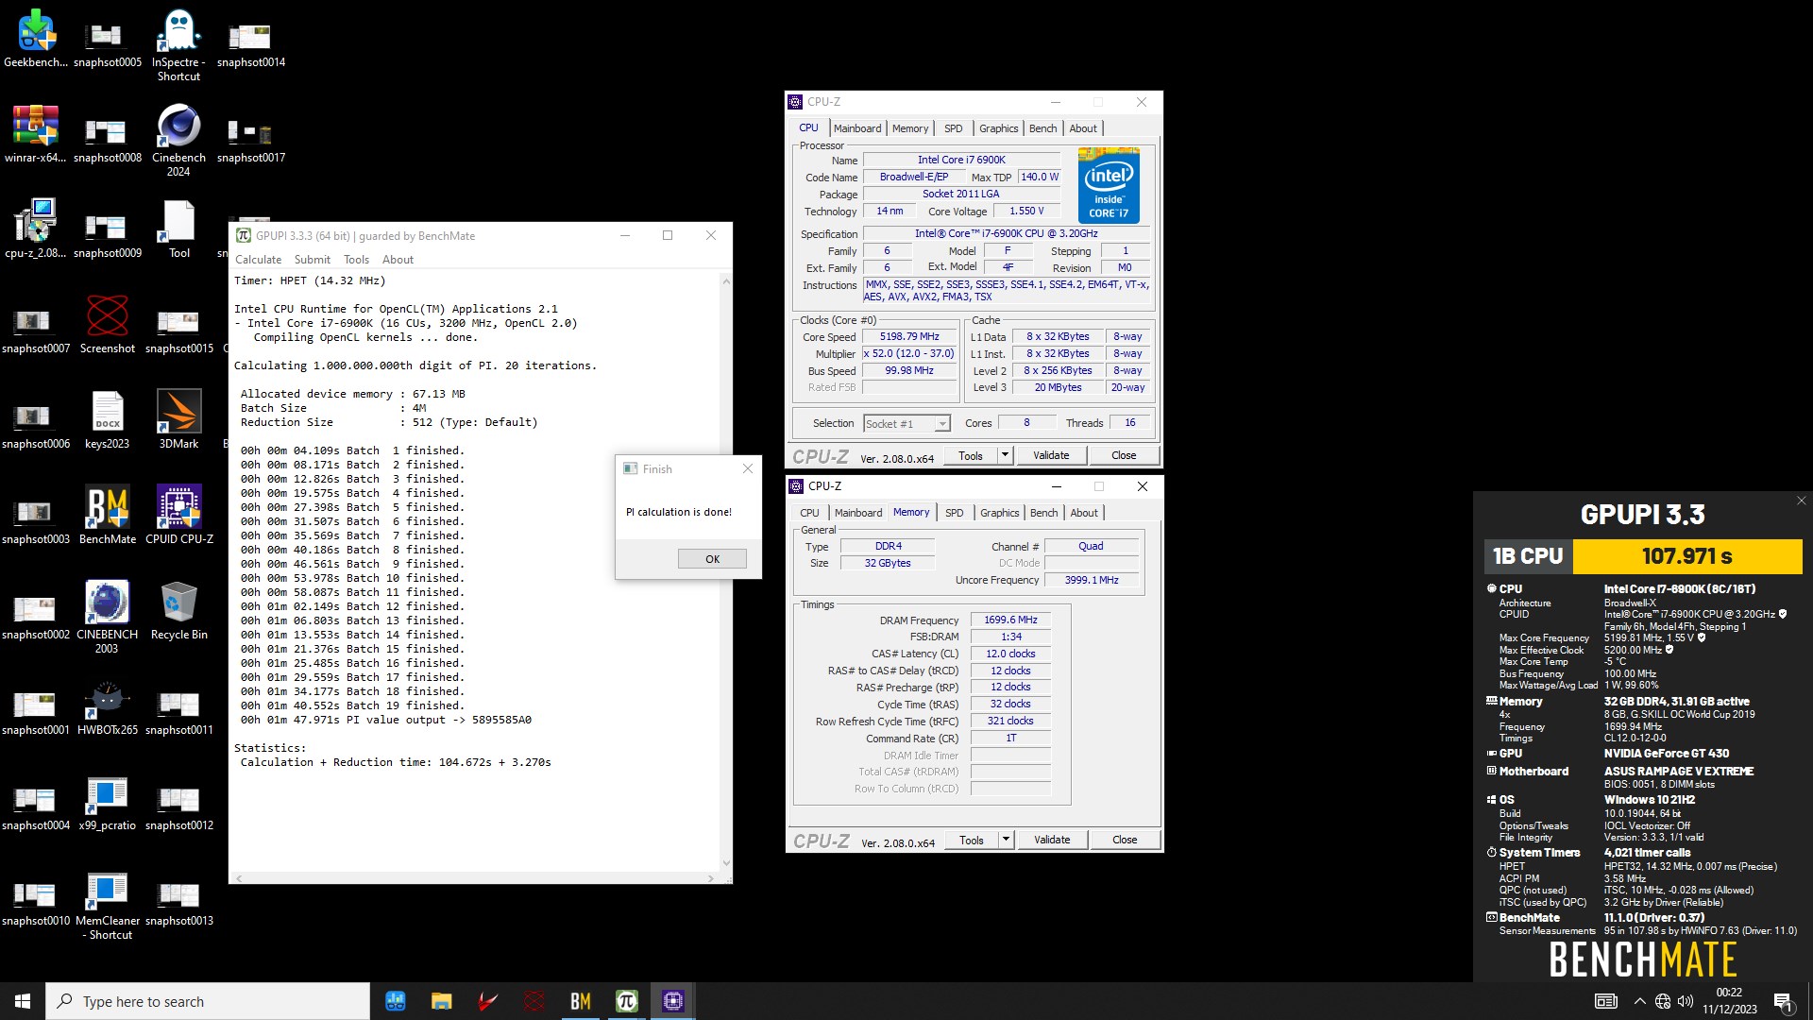1813x1020 pixels.
Task: Switch to CPU-Z in the taskbar
Action: 673,1001
